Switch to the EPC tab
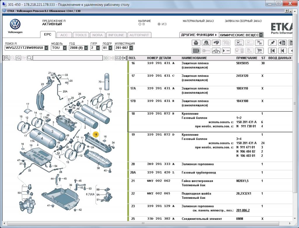Screen dimensions: 299x228 click(48, 34)
